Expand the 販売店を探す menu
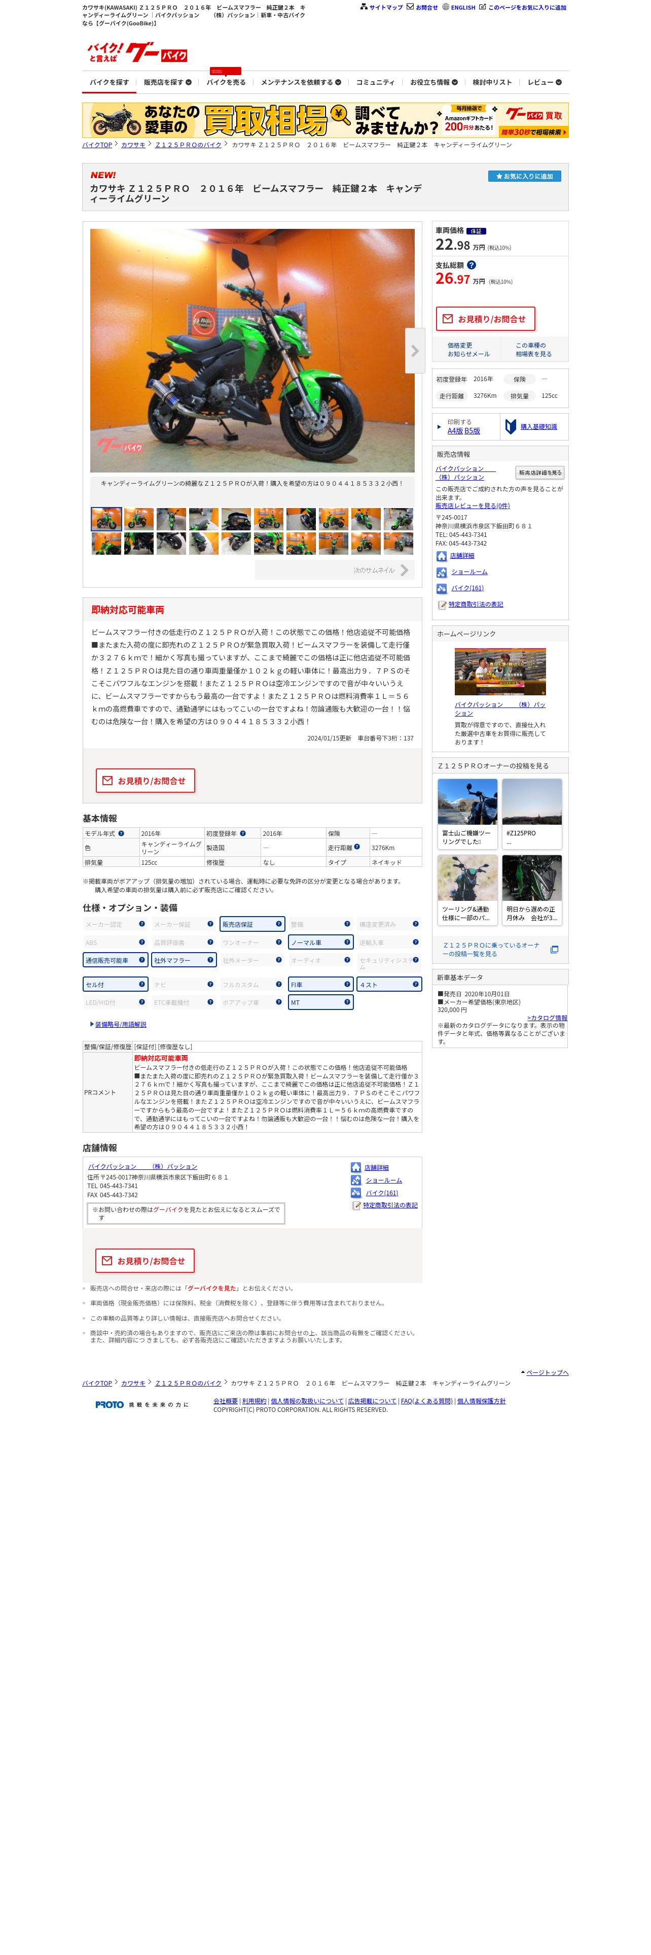This screenshot has height=1955, width=651. [167, 82]
